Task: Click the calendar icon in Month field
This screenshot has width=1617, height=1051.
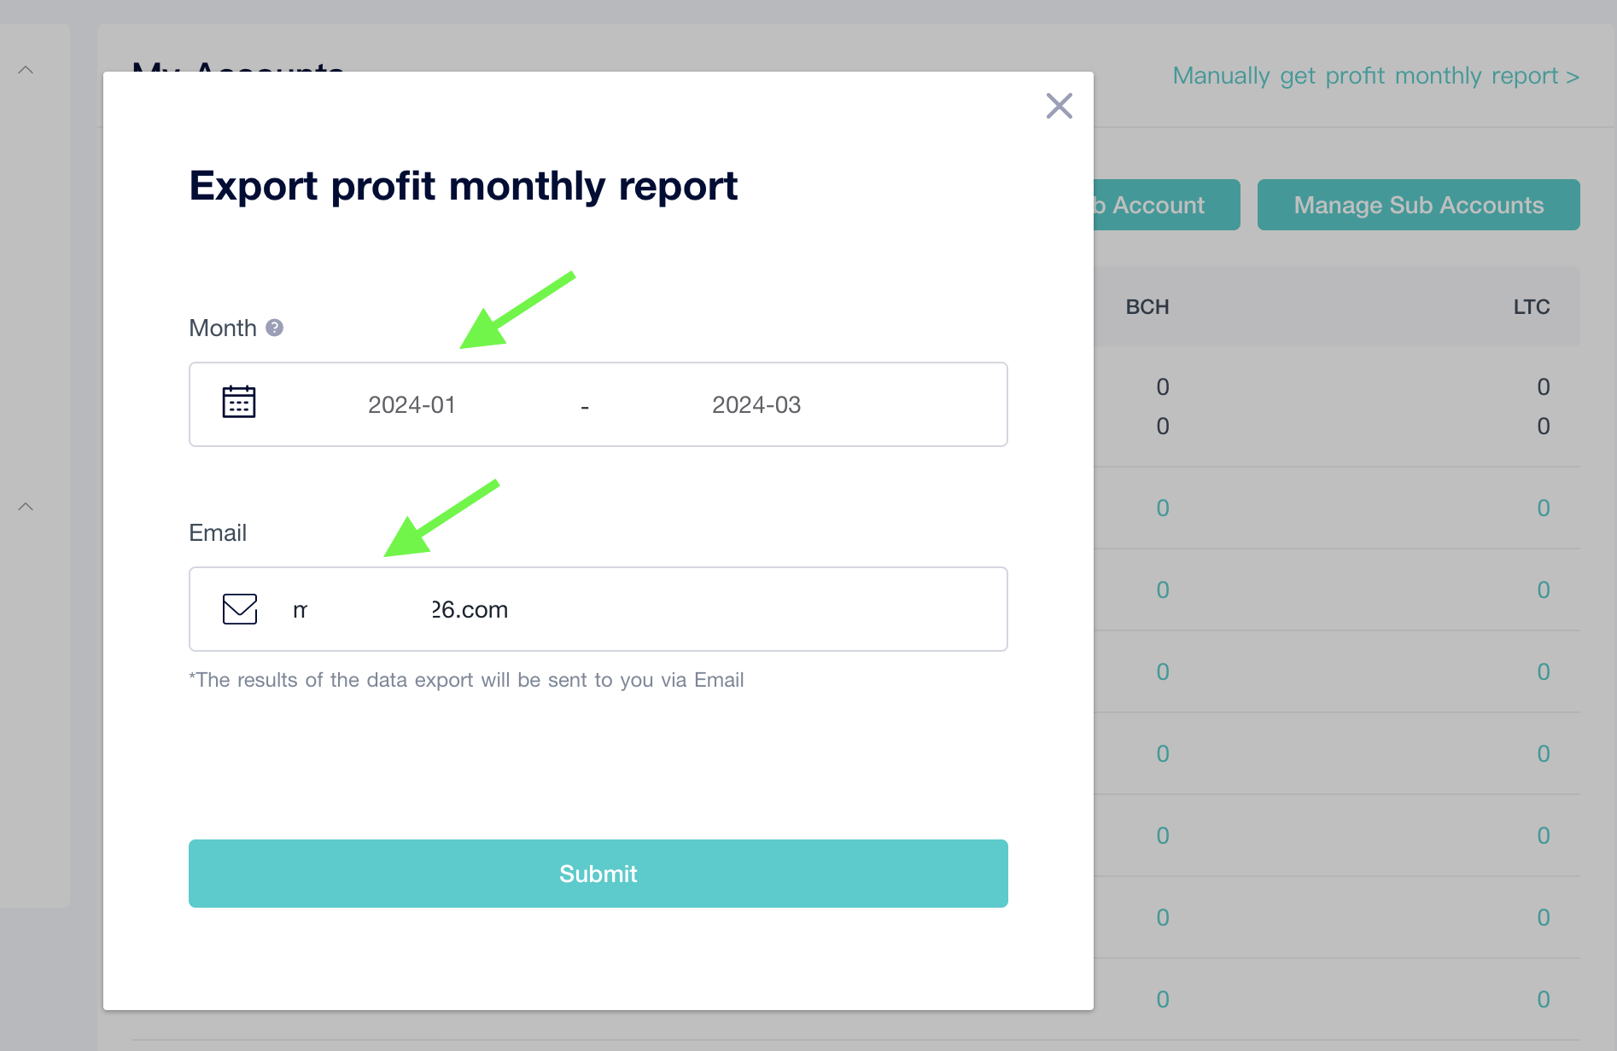Action: (239, 402)
